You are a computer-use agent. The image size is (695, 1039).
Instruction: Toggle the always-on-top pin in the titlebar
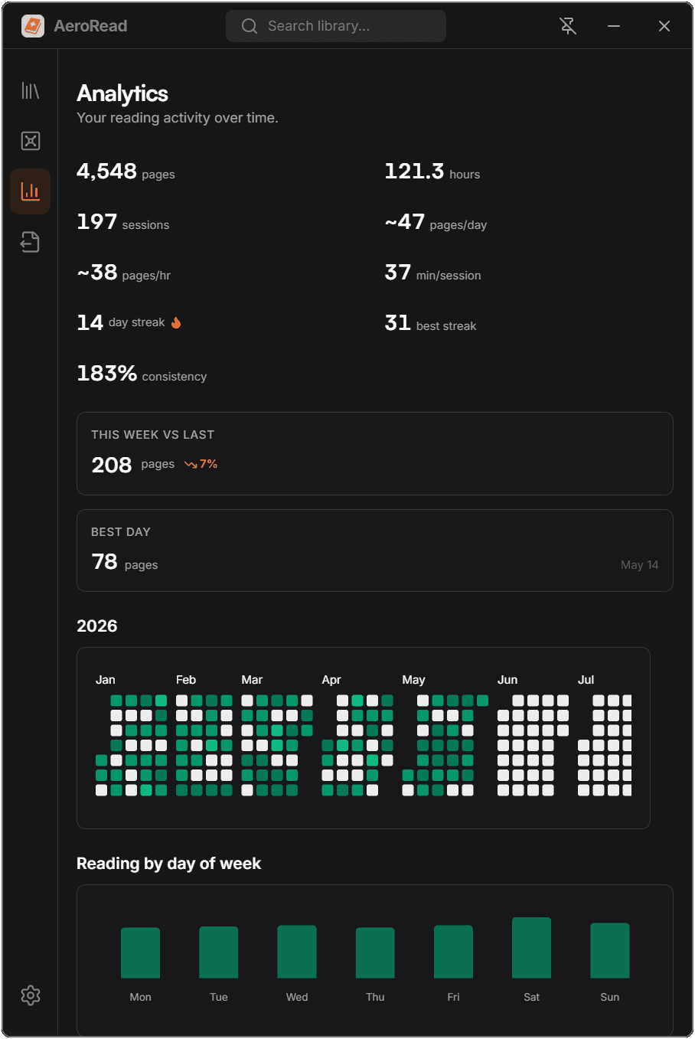coord(568,25)
